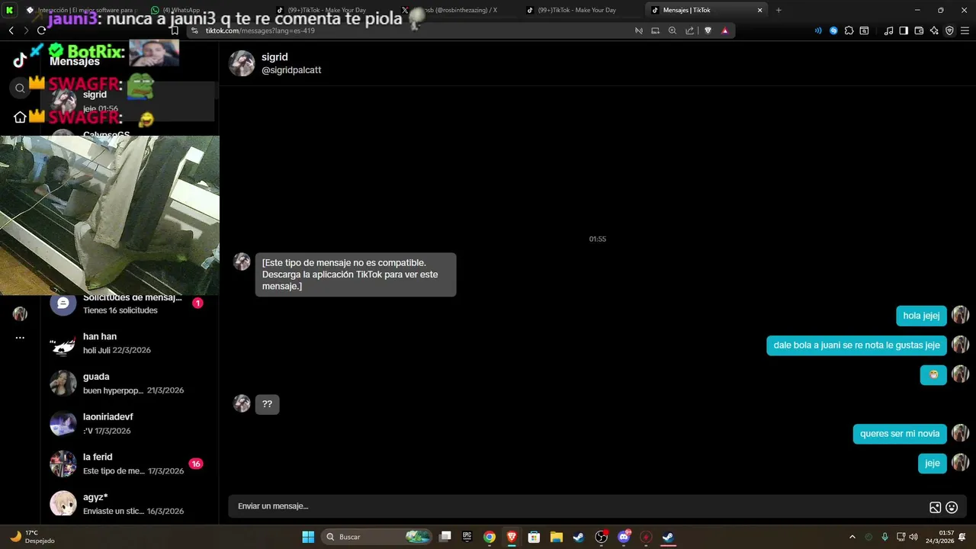Click the message requests envelope icon
The image size is (976, 549).
63,303
